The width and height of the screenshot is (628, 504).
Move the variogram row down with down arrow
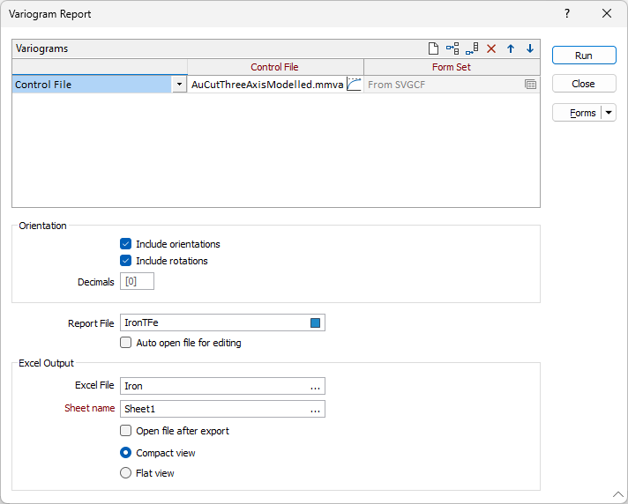[x=530, y=48]
